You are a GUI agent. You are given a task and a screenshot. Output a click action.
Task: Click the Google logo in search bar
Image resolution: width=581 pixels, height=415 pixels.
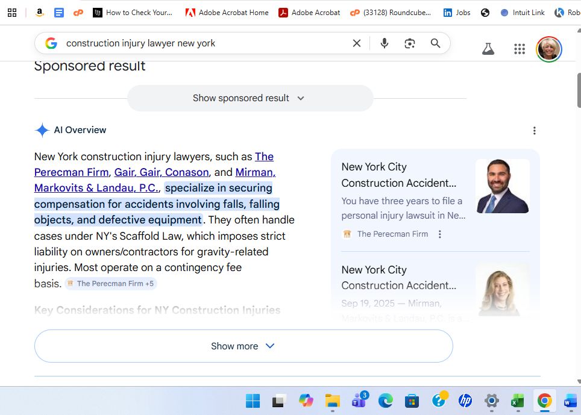tap(51, 43)
